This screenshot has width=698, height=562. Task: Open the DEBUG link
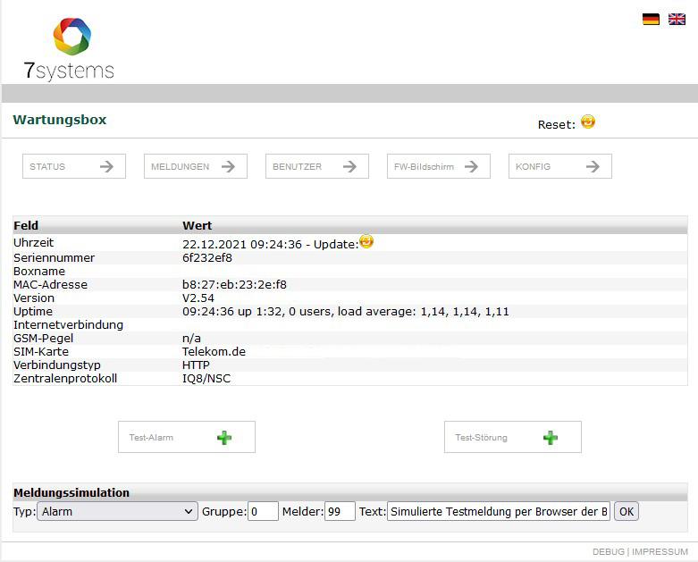pos(608,552)
